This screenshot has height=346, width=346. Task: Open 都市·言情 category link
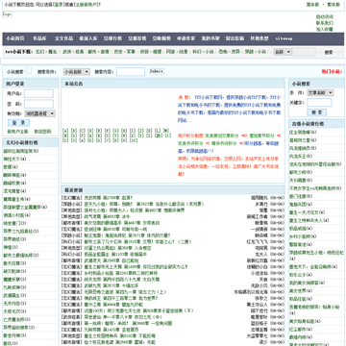[x=98, y=52]
